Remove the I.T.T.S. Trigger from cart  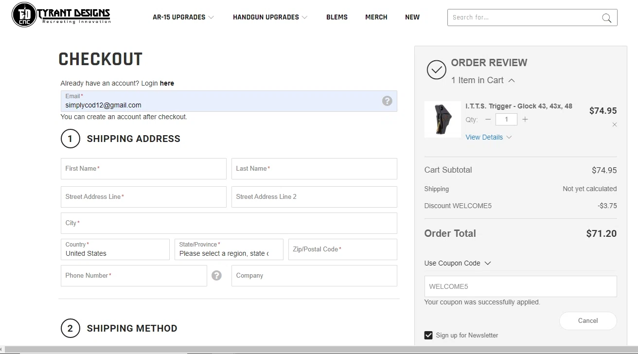pyautogui.click(x=614, y=125)
